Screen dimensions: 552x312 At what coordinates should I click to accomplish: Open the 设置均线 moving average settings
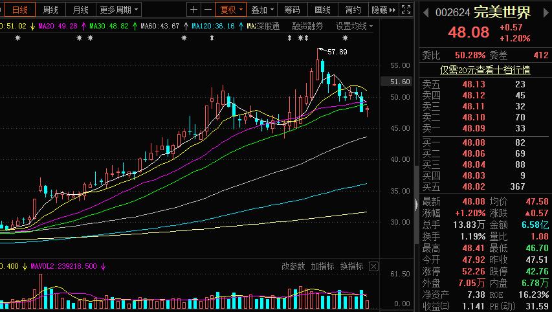[x=354, y=26]
